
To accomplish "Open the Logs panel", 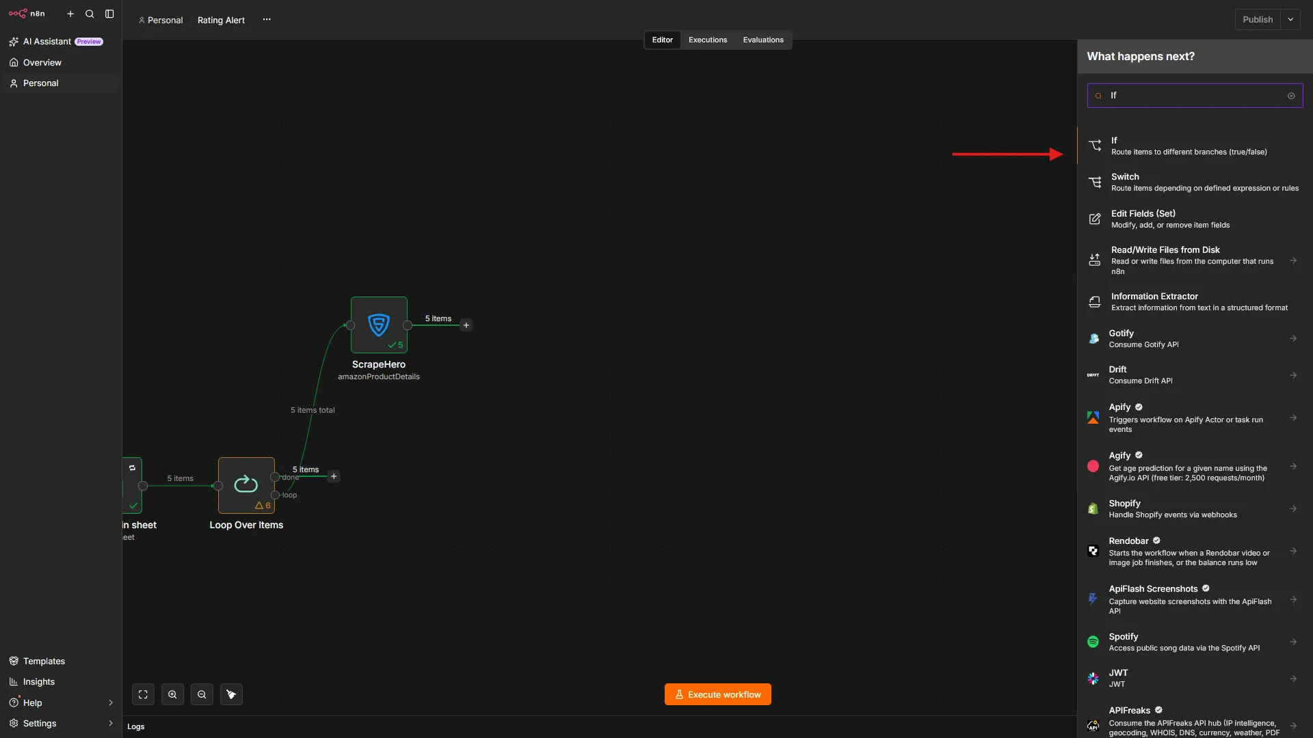I will pos(136,726).
